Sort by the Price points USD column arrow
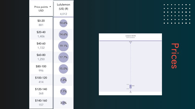This screenshot has height=109, width=195. pos(50,7)
